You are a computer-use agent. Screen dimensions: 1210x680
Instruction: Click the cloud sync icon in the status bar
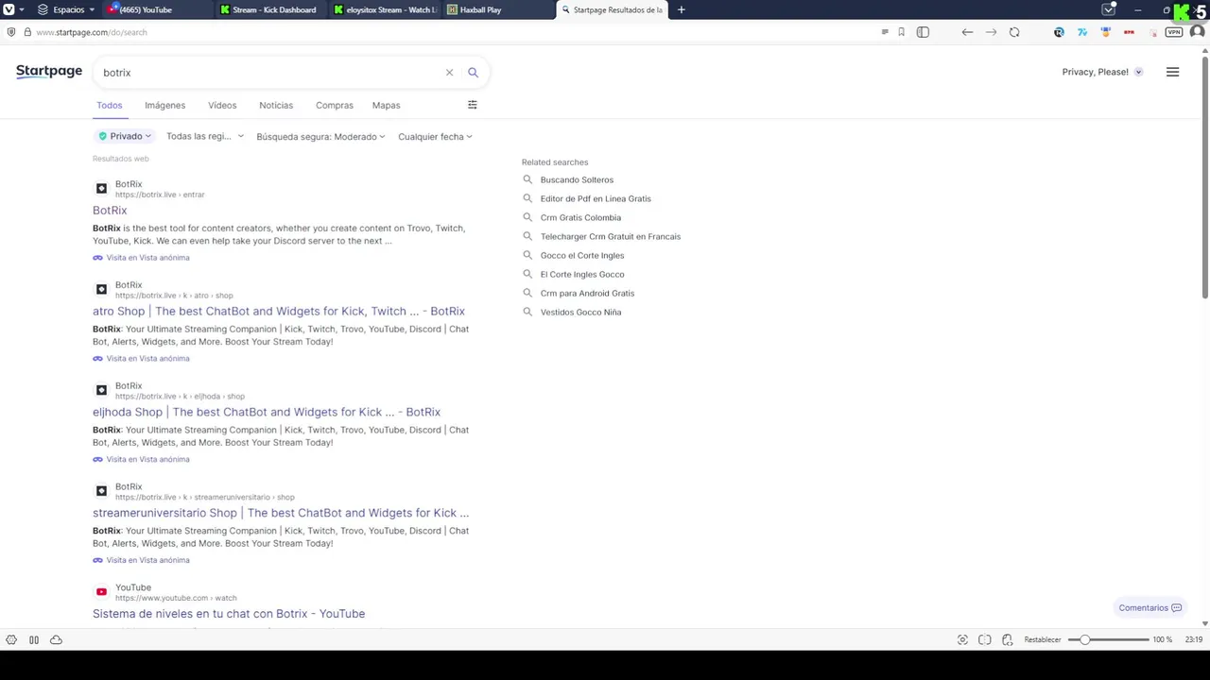[x=56, y=639]
